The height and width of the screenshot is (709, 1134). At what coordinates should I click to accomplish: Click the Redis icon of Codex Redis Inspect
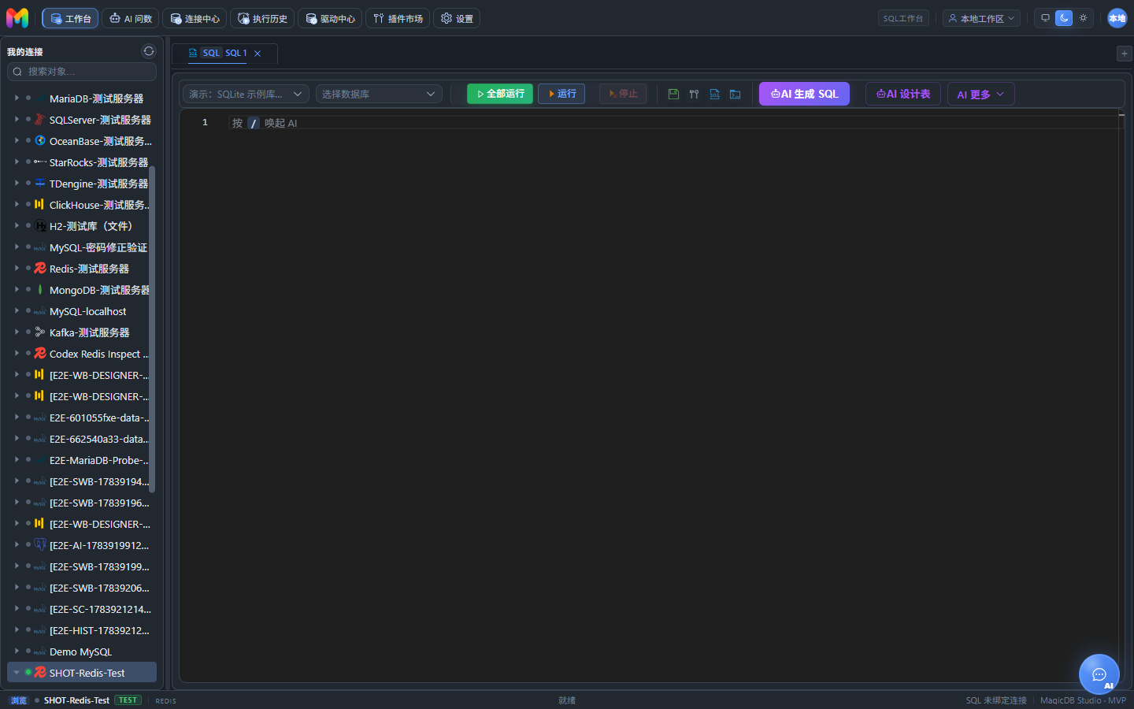coord(40,353)
